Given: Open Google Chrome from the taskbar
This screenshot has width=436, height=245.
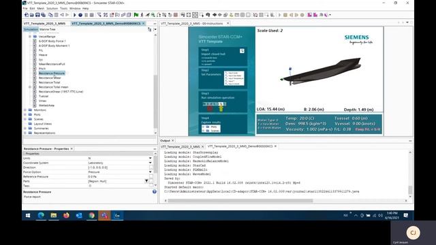Looking at the screenshot, I should click(91, 215).
